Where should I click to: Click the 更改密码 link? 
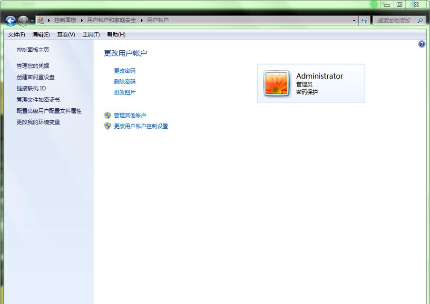[x=125, y=71]
